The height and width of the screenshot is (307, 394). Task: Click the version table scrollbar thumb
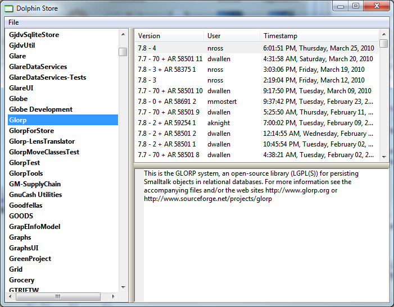[x=384, y=43]
